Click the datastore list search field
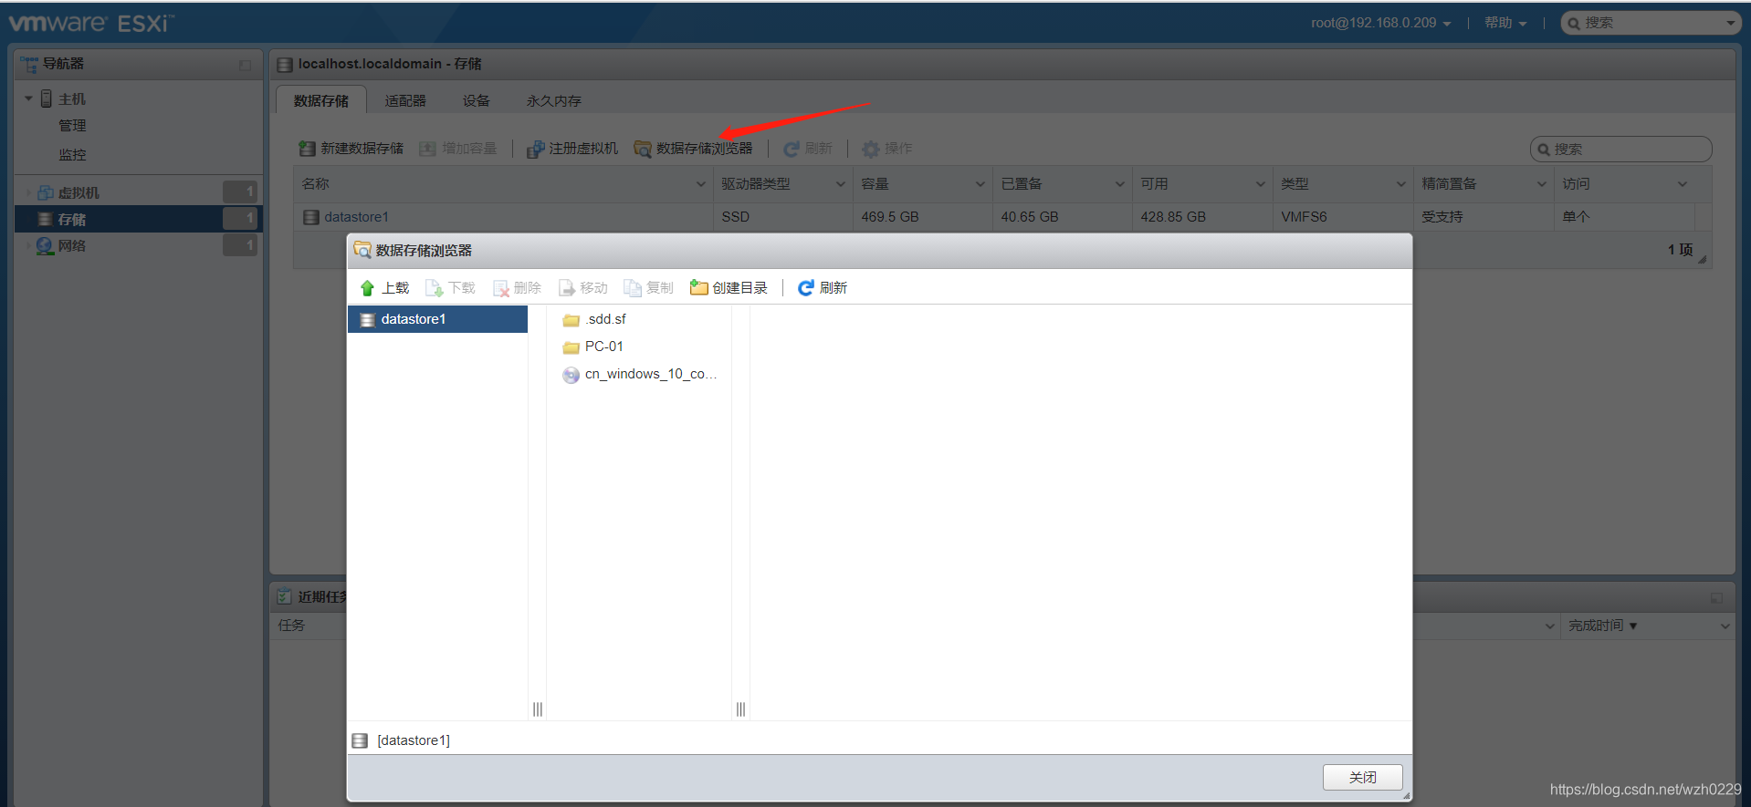 (x=1620, y=149)
